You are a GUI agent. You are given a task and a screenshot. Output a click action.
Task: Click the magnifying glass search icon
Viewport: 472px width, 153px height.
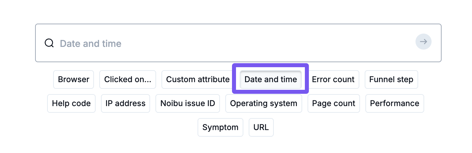[x=49, y=43]
